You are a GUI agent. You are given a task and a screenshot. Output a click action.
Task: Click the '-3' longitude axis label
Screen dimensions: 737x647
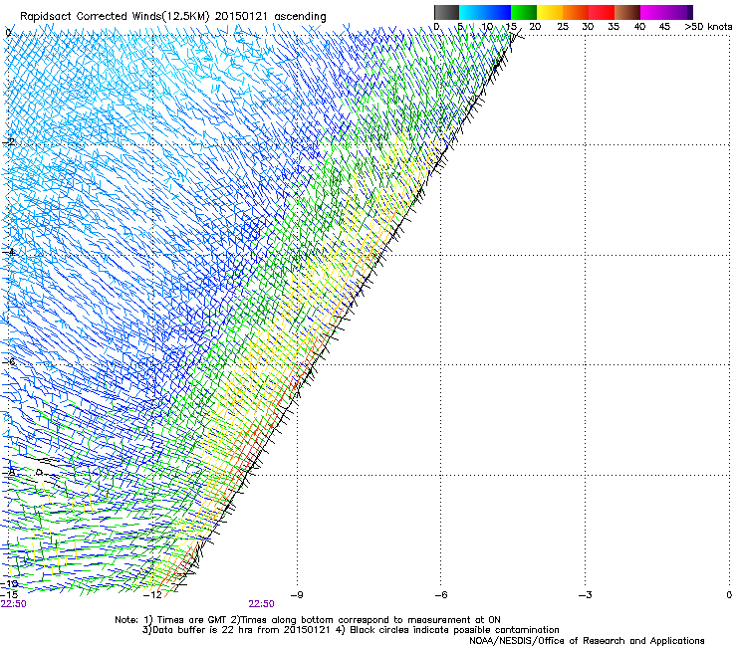coord(586,595)
